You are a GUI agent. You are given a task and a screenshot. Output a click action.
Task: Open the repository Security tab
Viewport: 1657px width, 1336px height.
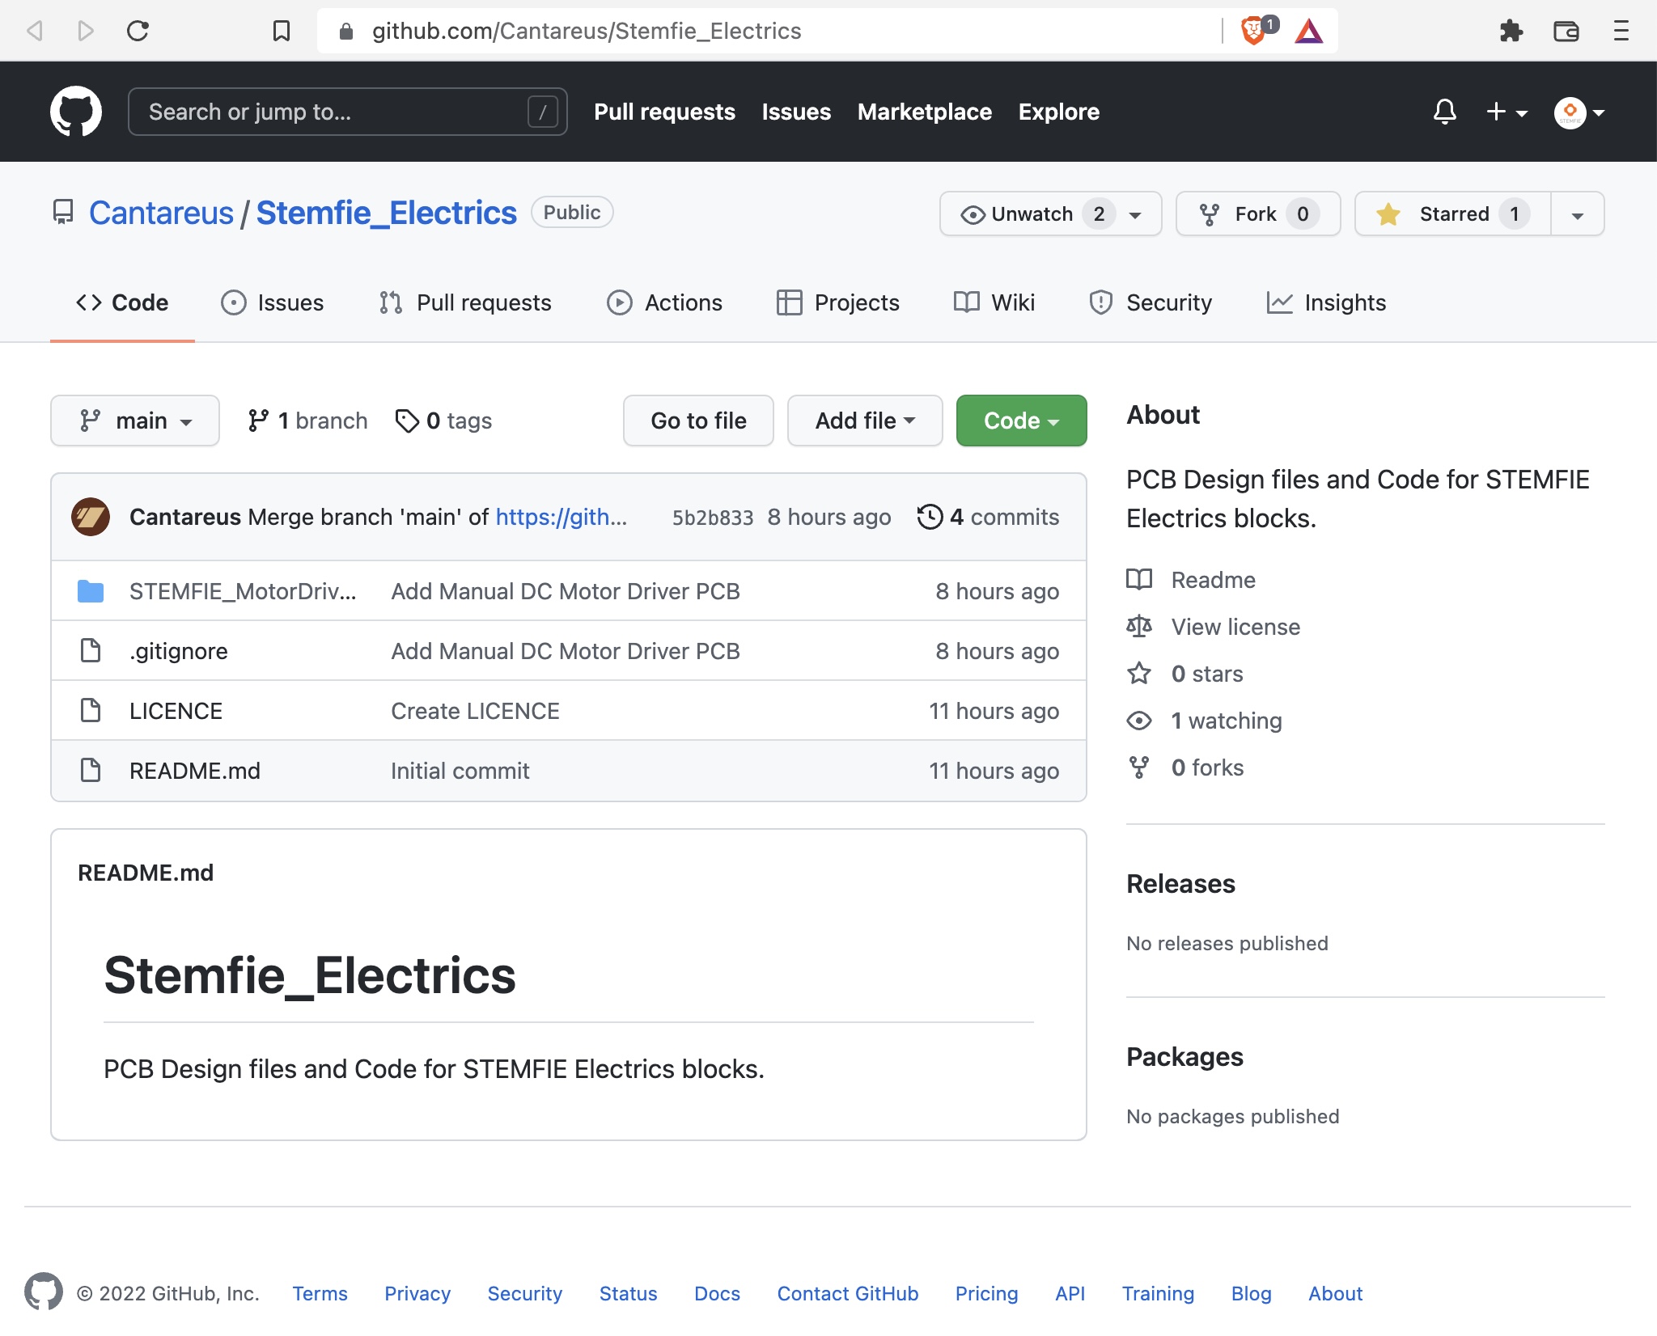pos(1151,302)
